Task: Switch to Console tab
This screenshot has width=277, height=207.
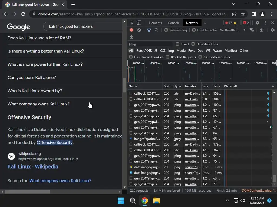Action: click(174, 23)
